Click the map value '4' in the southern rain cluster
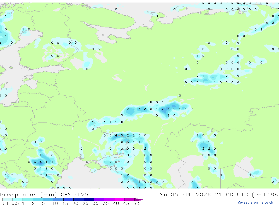Viewport: 279px width, 205px height. [116, 135]
